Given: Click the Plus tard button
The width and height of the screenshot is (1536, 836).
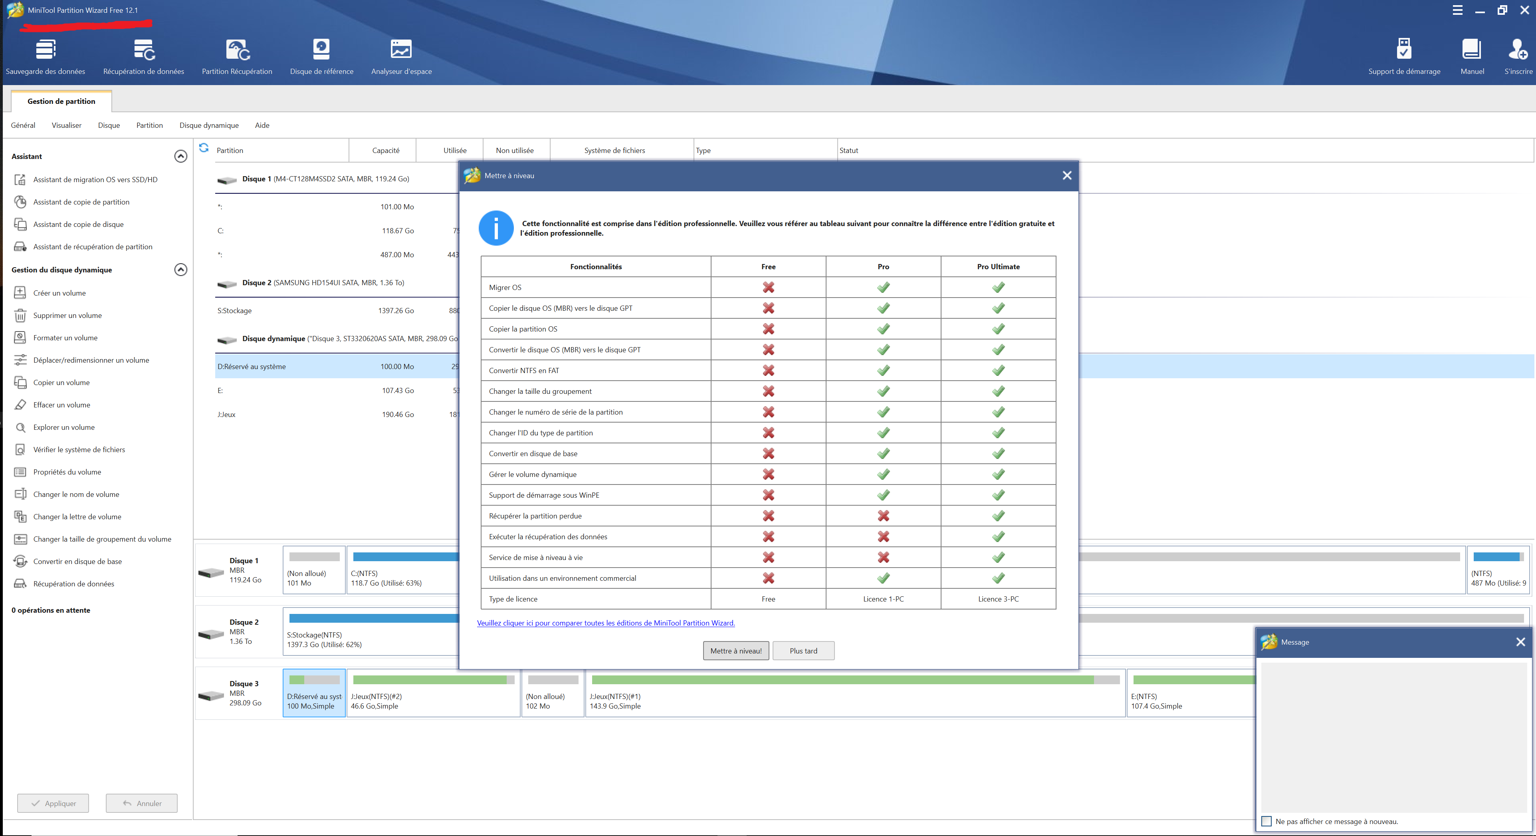Looking at the screenshot, I should [803, 650].
